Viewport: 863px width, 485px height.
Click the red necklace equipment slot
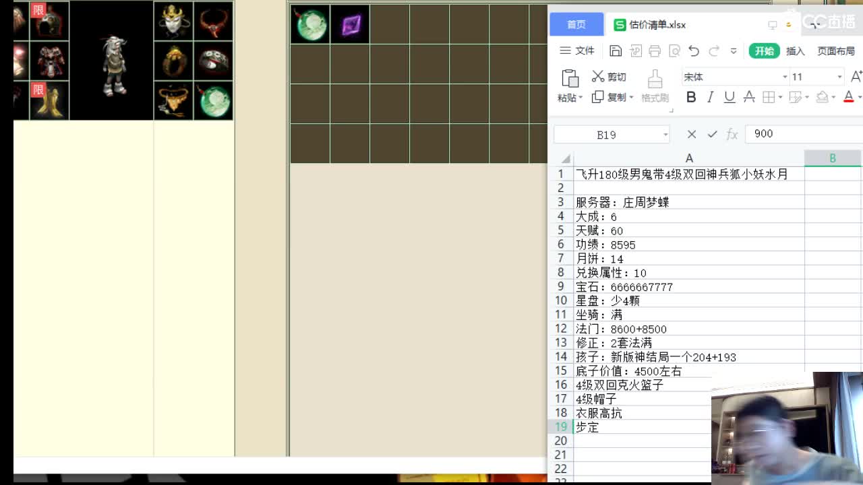[213, 21]
